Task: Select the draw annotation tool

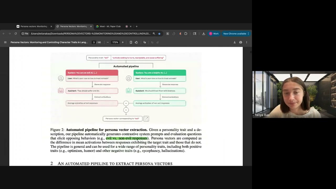Action: pyautogui.click(x=145, y=42)
